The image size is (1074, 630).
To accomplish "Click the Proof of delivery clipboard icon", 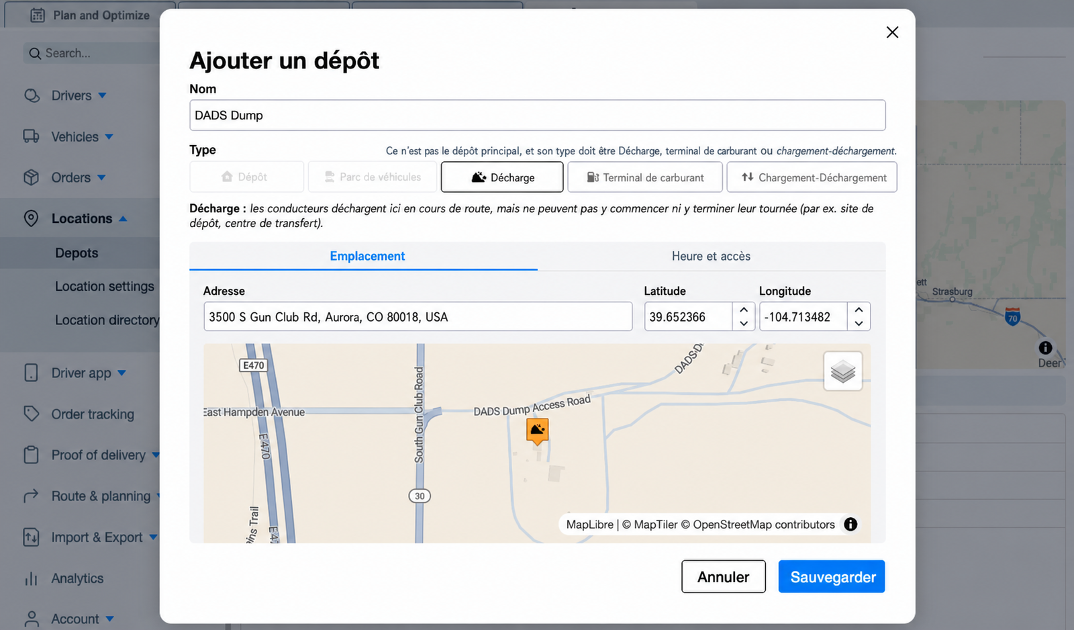I will click(x=32, y=455).
